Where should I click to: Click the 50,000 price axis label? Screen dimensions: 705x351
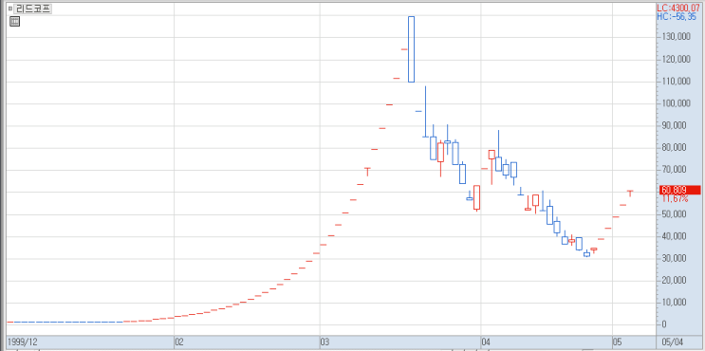pos(674,214)
